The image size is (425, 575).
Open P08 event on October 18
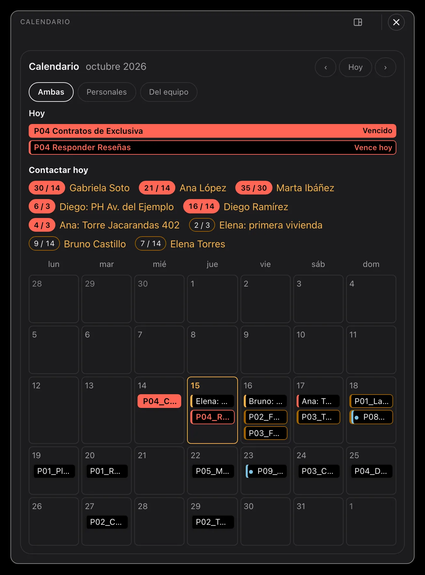[371, 417]
